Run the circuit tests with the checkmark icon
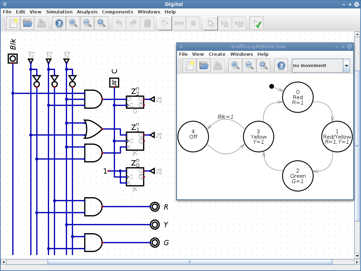361x271 pixels. 256,23
